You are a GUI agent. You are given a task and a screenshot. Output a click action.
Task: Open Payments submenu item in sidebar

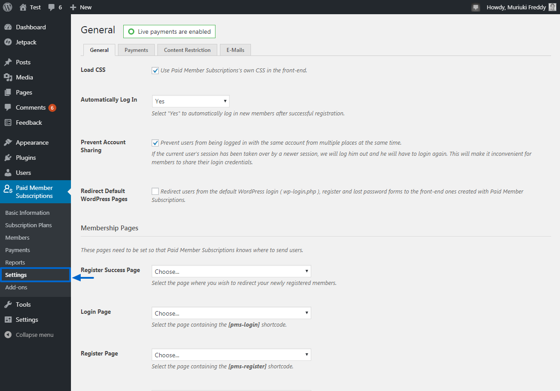(x=18, y=250)
